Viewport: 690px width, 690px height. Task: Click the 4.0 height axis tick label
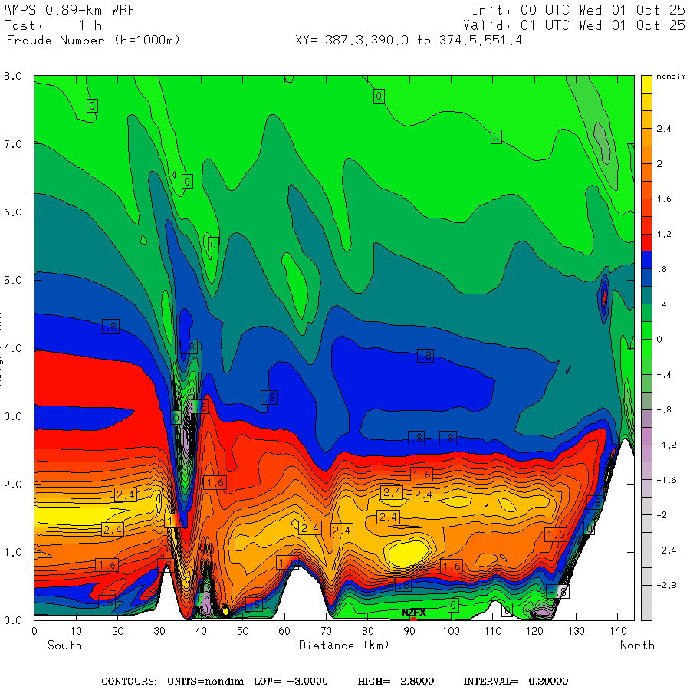[x=13, y=348]
